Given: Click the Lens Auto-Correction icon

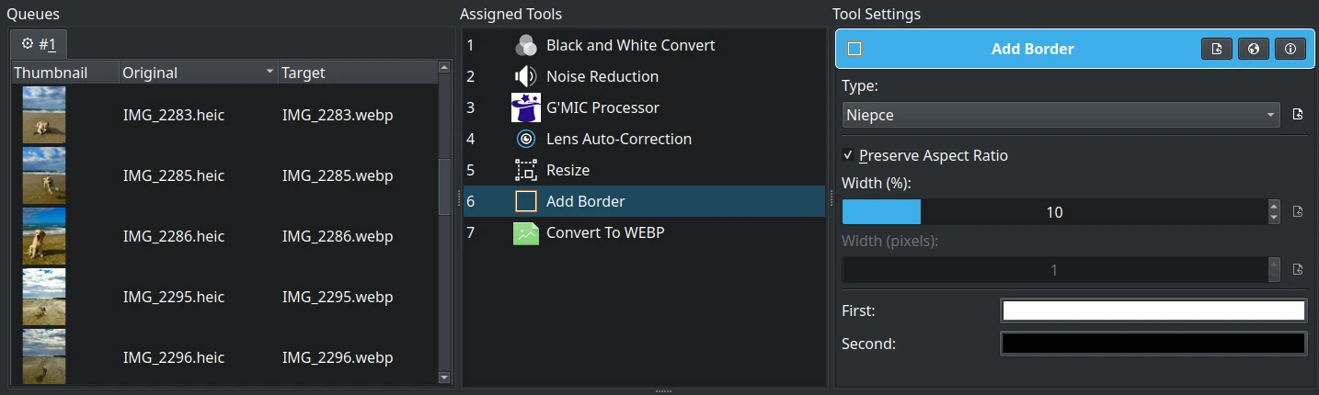Looking at the screenshot, I should click(x=526, y=139).
